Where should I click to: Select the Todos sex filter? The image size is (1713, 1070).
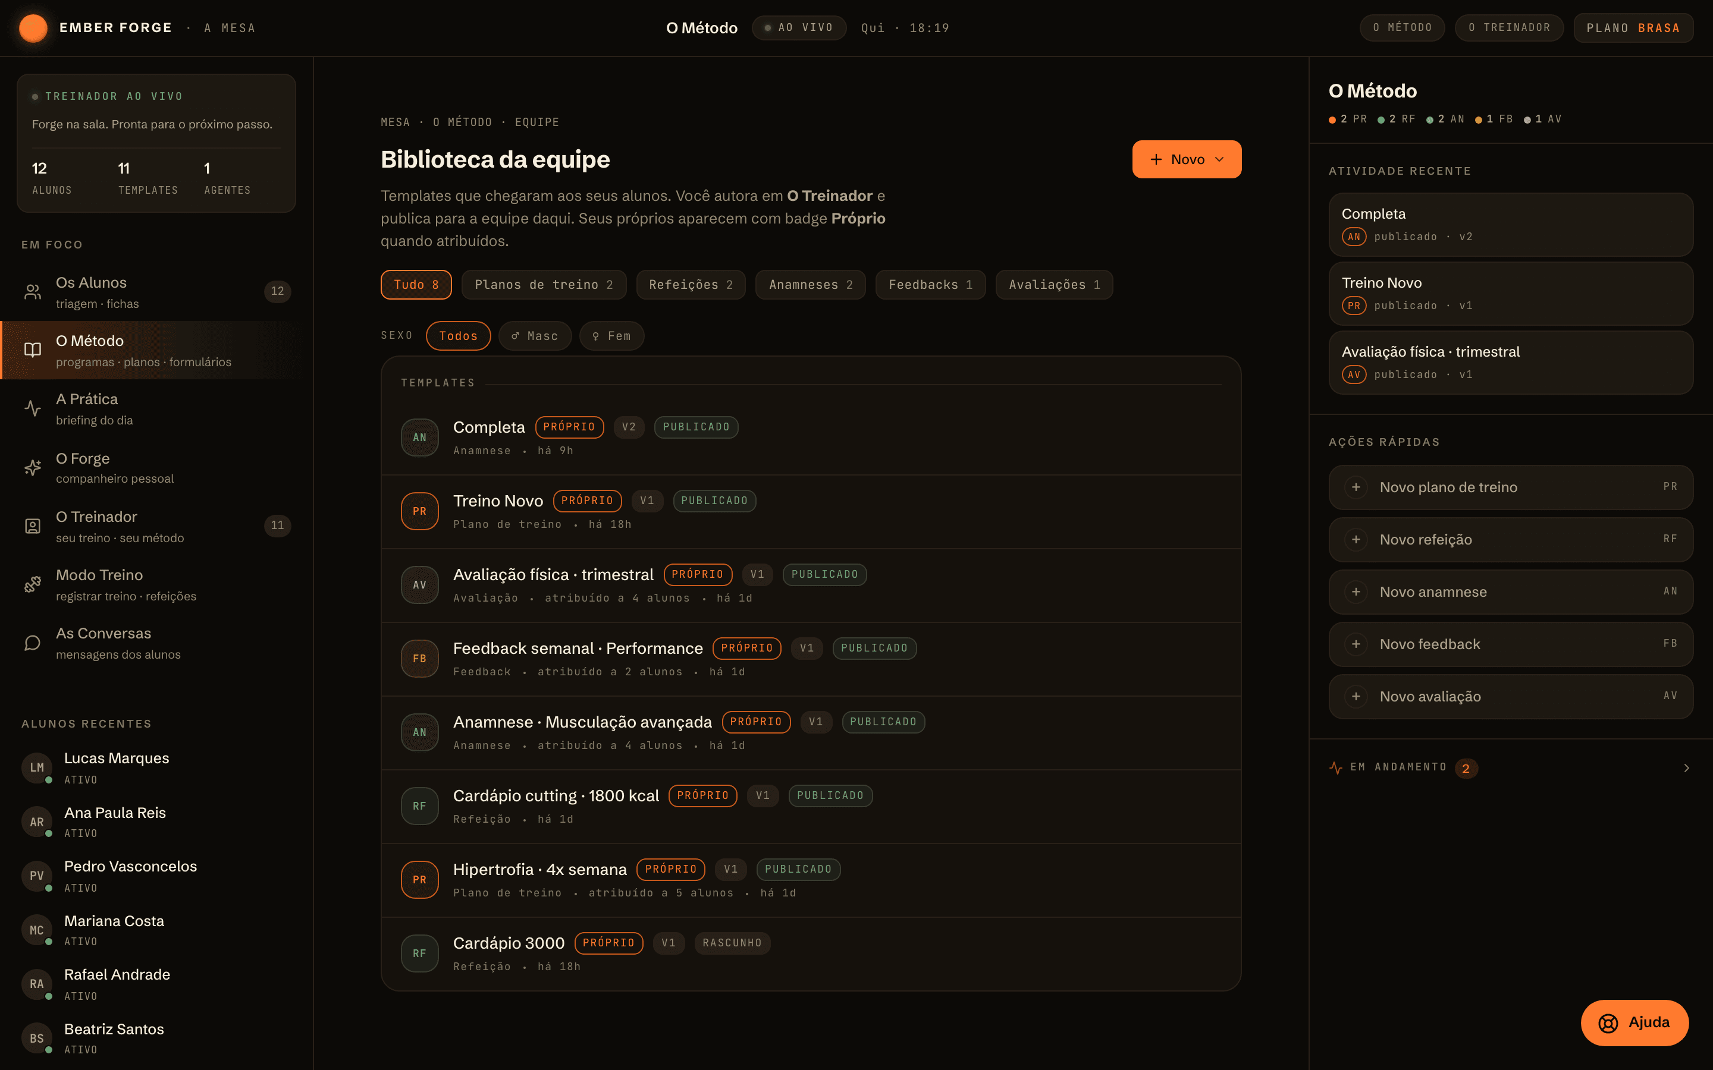(x=458, y=335)
